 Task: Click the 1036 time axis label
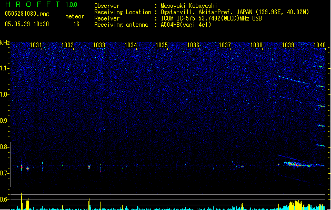193,45
